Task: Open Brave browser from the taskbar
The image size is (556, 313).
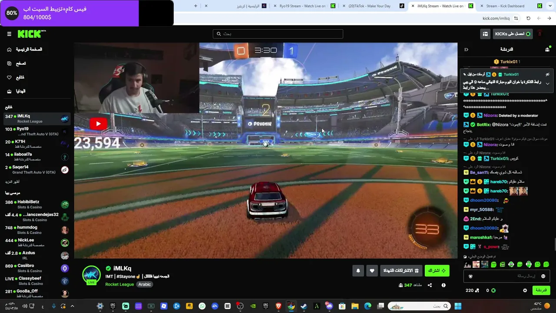Action: click(x=278, y=306)
